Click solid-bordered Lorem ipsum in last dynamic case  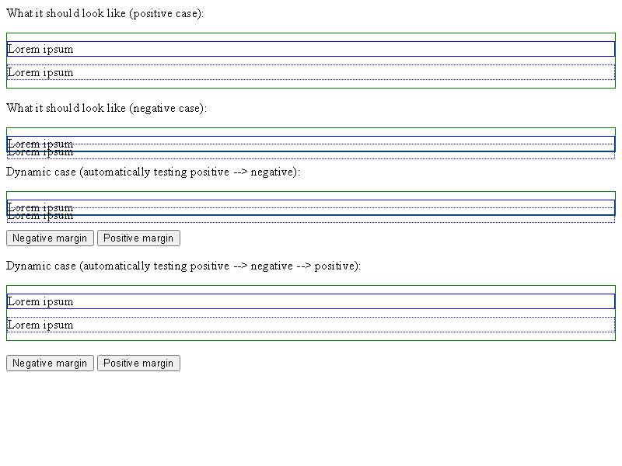(x=40, y=301)
